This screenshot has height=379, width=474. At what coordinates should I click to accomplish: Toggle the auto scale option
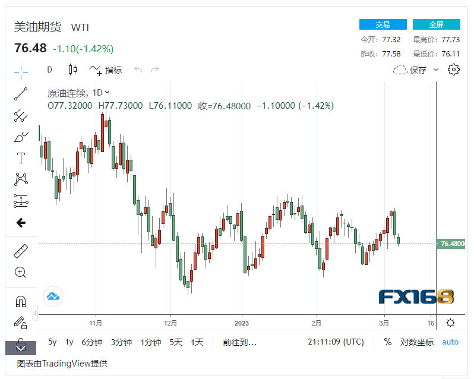coord(450,342)
